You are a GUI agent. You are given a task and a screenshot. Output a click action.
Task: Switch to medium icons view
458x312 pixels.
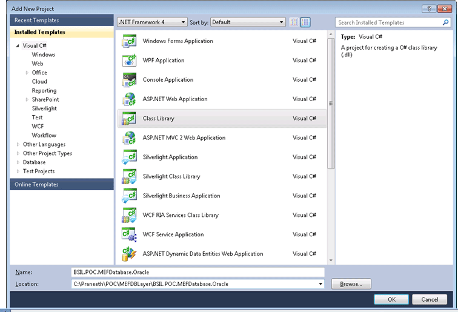[305, 22]
